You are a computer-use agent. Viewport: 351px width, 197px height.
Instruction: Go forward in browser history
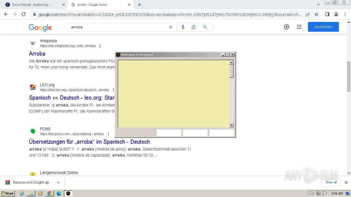pyautogui.click(x=15, y=14)
